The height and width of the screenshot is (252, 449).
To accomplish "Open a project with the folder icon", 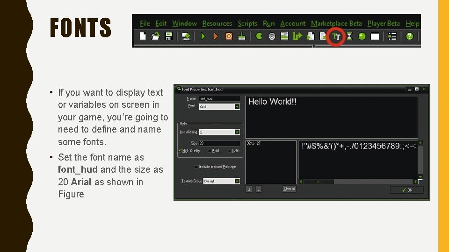I will tap(155, 36).
